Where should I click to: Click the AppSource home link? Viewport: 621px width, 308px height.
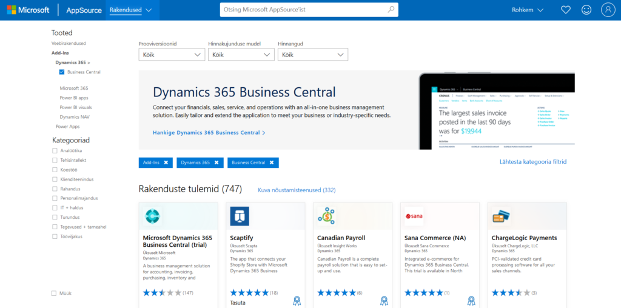(x=84, y=10)
